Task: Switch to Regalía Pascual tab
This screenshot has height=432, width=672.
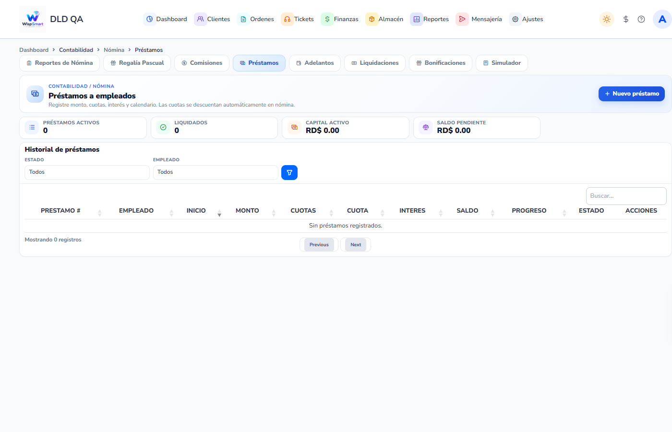Action: [x=137, y=63]
